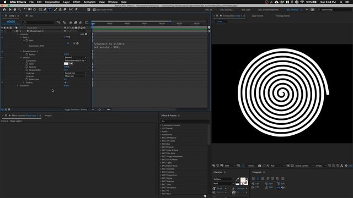Image resolution: width=353 pixels, height=198 pixels.
Task: Open the Layer menu
Action: (x=66, y=2)
